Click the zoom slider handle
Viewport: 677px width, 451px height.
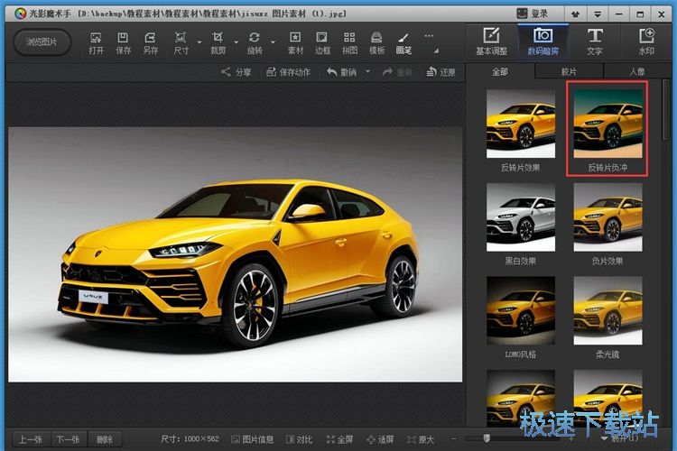click(x=487, y=438)
